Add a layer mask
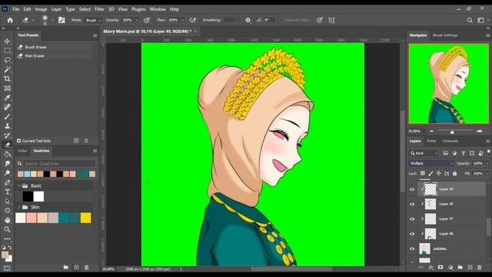Viewport: 492px width, 277px height. tap(440, 267)
